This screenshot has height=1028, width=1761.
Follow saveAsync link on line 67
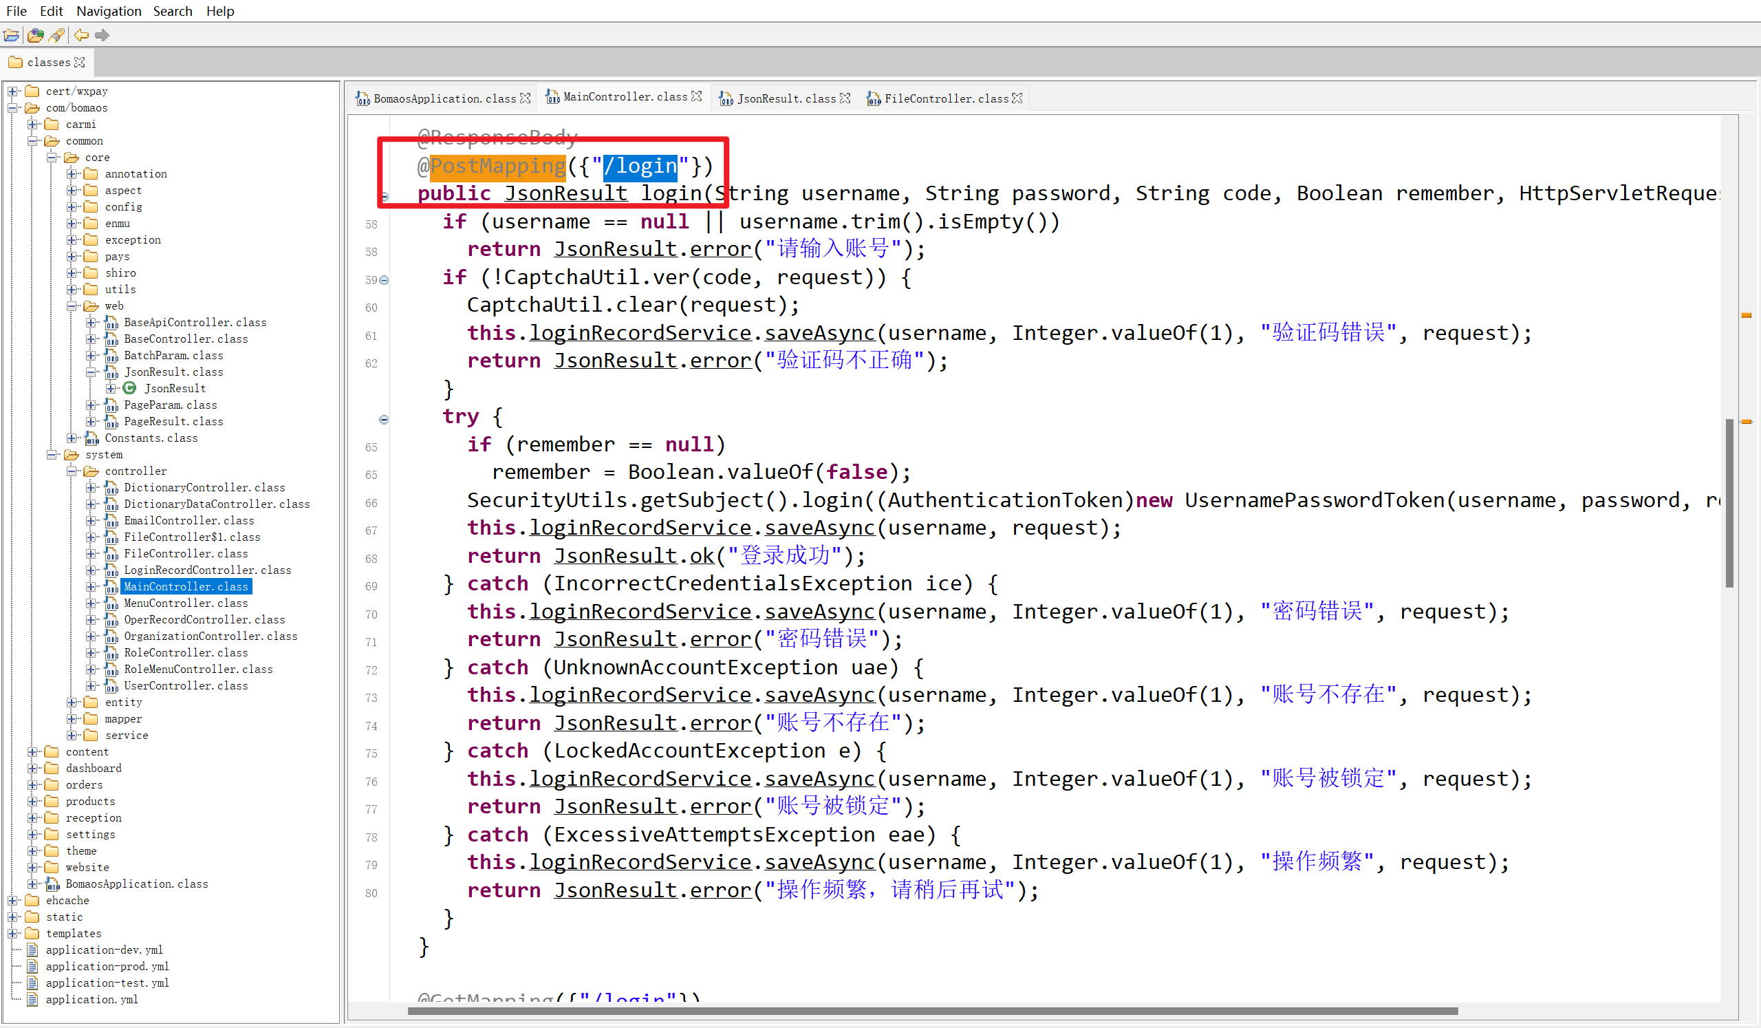819,528
